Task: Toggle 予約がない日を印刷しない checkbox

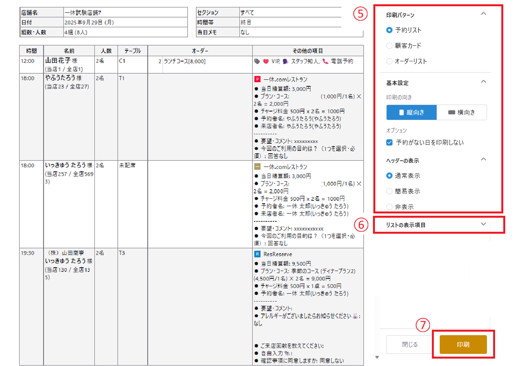Action: point(389,142)
